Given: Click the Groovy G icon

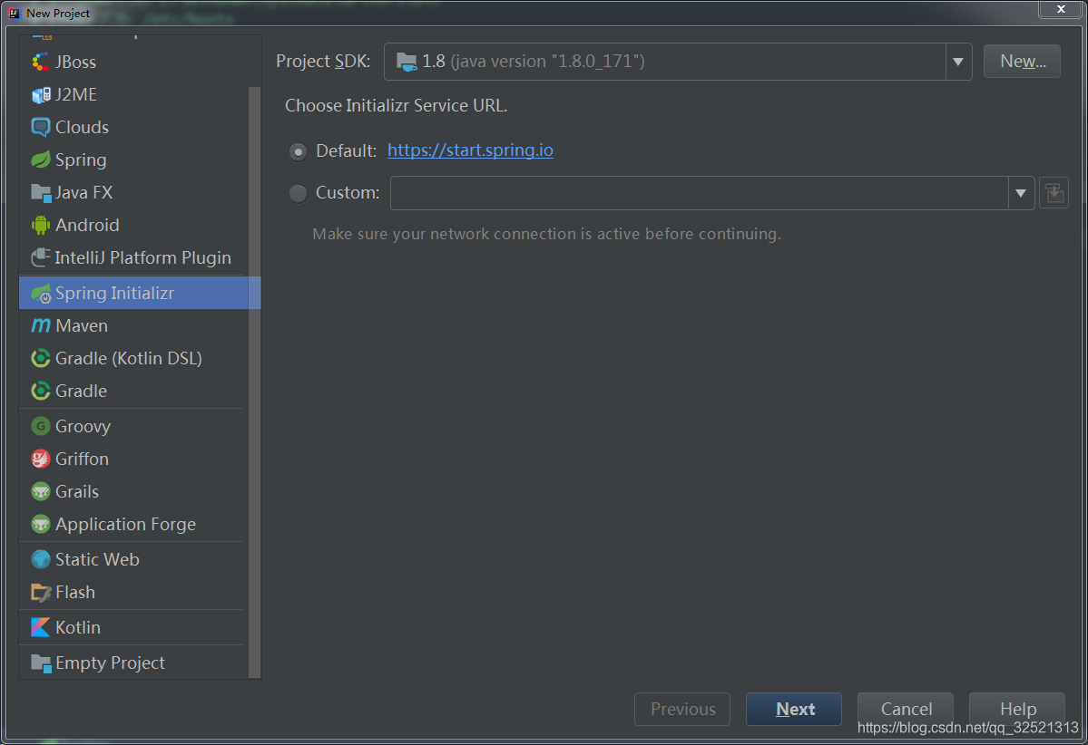Looking at the screenshot, I should pos(40,425).
